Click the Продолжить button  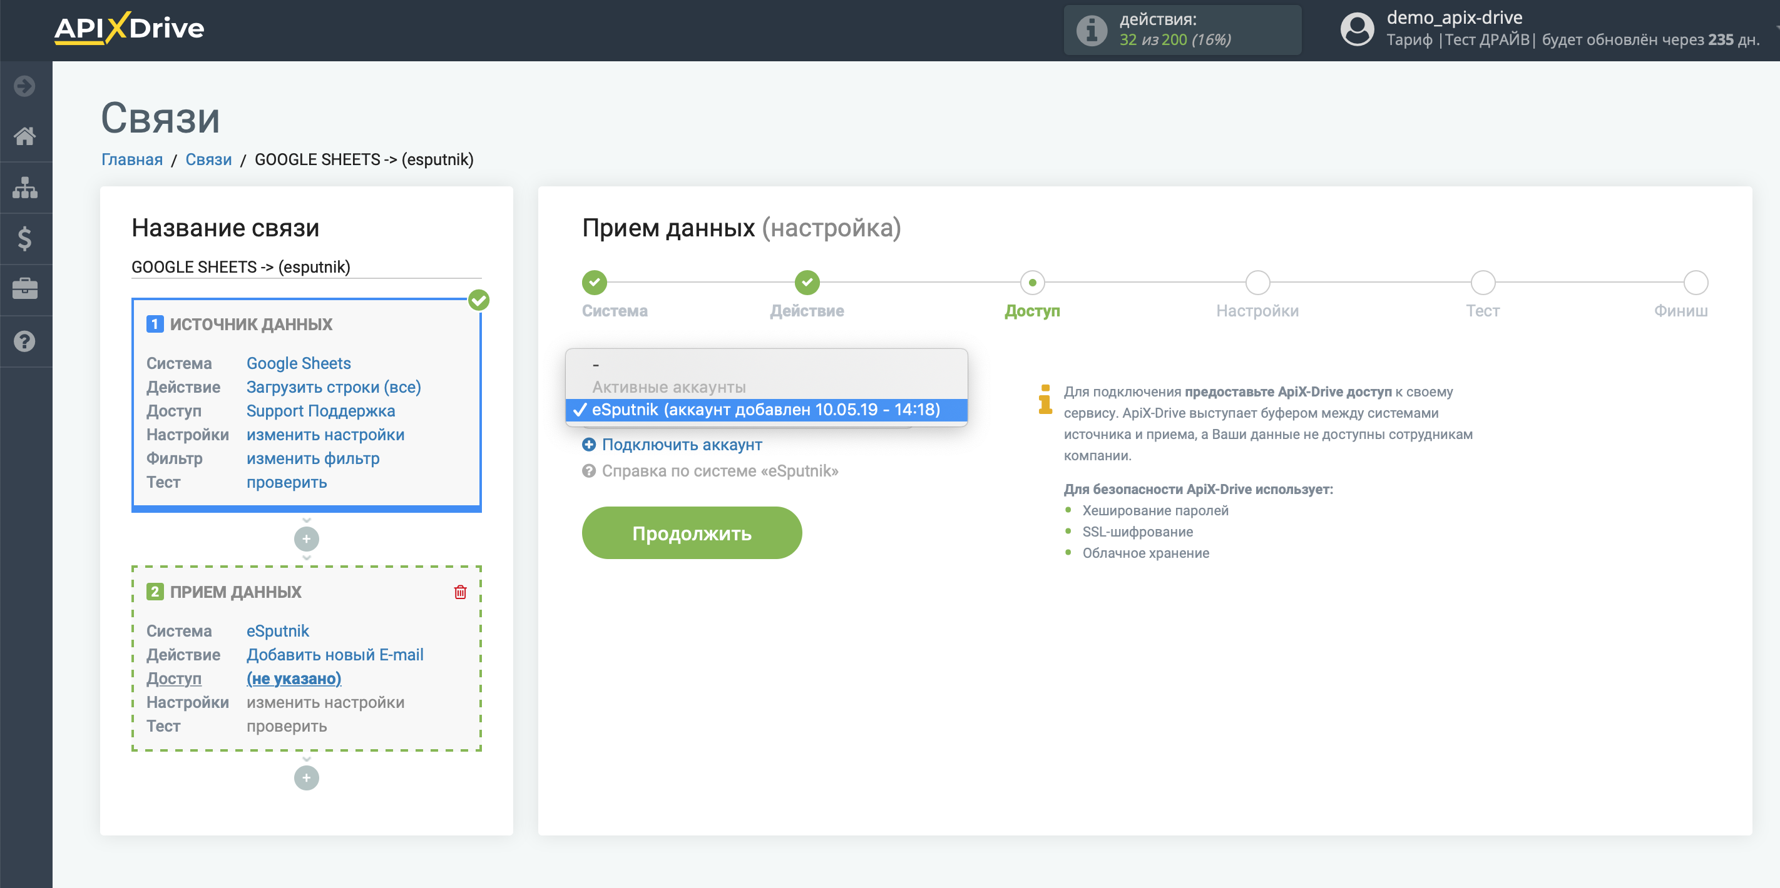tap(692, 533)
